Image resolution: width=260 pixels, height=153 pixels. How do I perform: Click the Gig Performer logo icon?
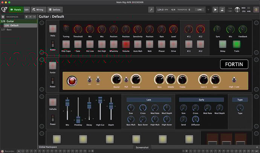[x=4, y=9]
